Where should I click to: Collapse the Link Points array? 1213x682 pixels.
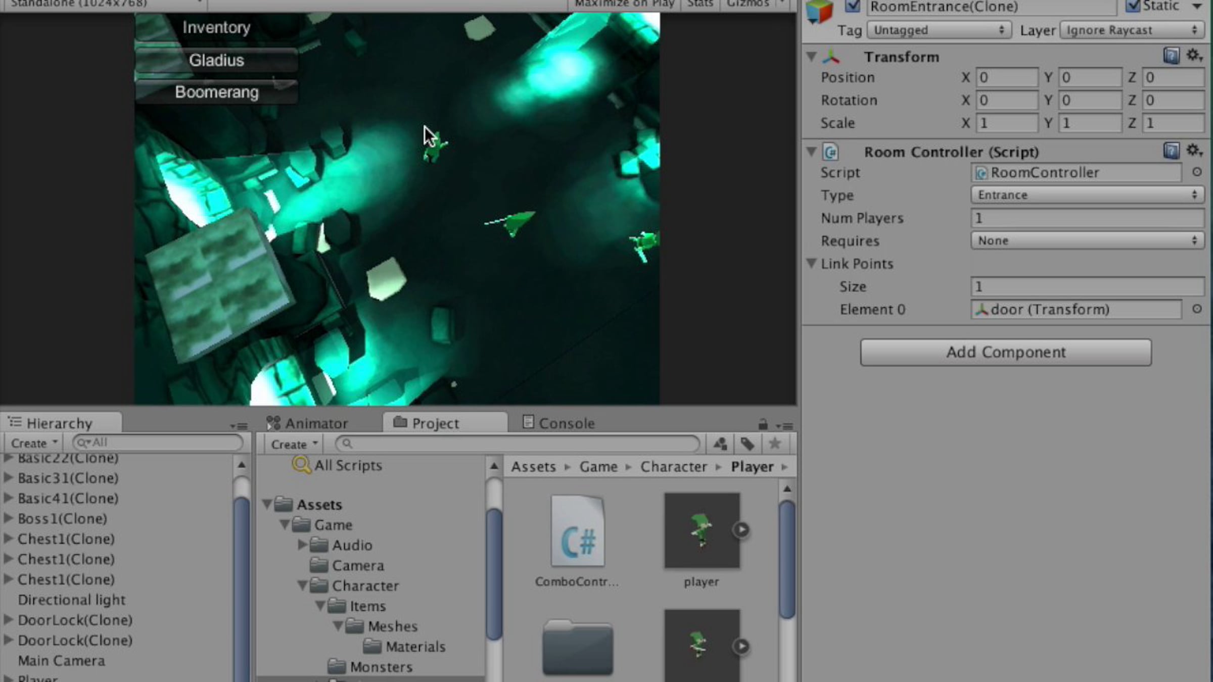(x=812, y=263)
